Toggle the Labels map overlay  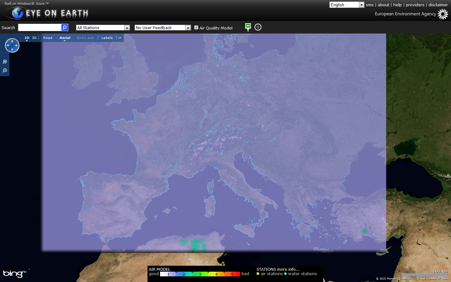click(107, 38)
